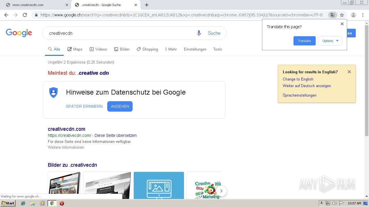Show hidden system tray icons
The height and width of the screenshot is (207, 369).
click(321, 203)
